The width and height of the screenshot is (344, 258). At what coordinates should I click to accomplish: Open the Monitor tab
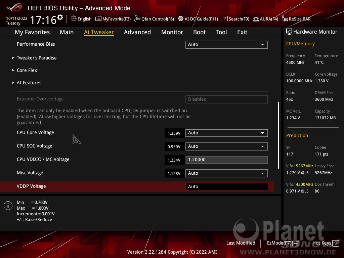(x=172, y=32)
